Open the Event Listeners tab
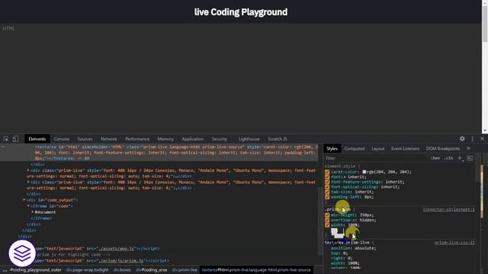Image resolution: width=488 pixels, height=274 pixels. 405,148
